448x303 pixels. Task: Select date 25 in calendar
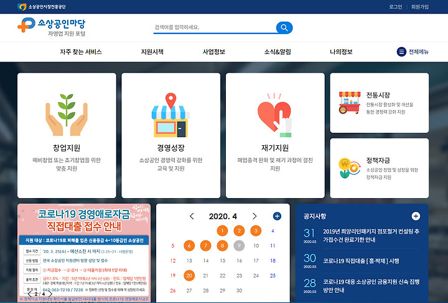coord(273,275)
